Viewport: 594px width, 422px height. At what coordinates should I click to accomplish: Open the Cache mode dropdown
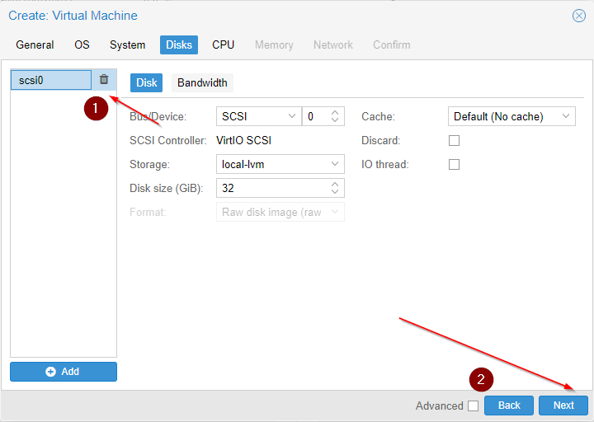[x=511, y=117]
